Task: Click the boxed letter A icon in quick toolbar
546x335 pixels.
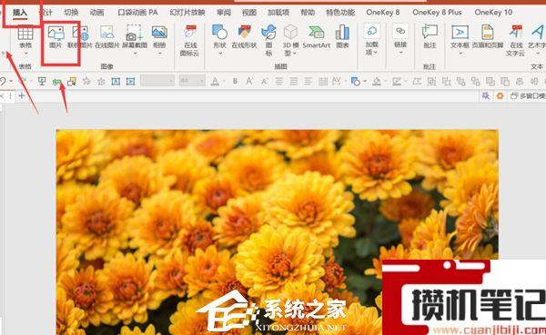Action: tap(116, 82)
